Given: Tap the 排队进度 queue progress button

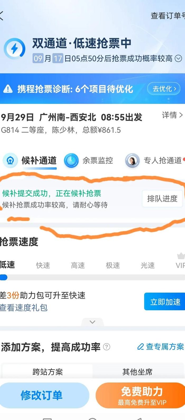Looking at the screenshot, I should tap(162, 199).
